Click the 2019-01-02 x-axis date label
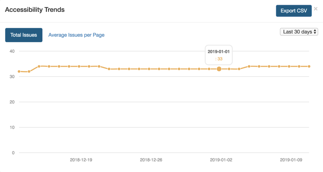Viewport: 323px width, 172px height. point(221,160)
